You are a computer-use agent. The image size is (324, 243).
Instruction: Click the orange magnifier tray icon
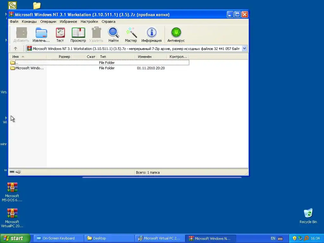tap(306, 238)
